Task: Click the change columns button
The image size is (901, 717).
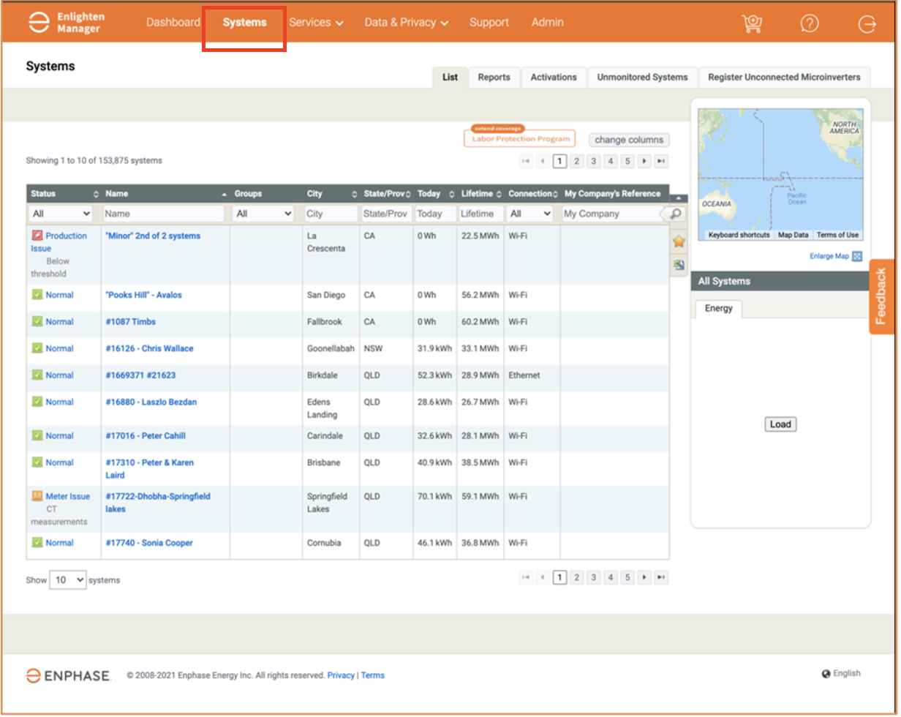Action: (x=629, y=140)
